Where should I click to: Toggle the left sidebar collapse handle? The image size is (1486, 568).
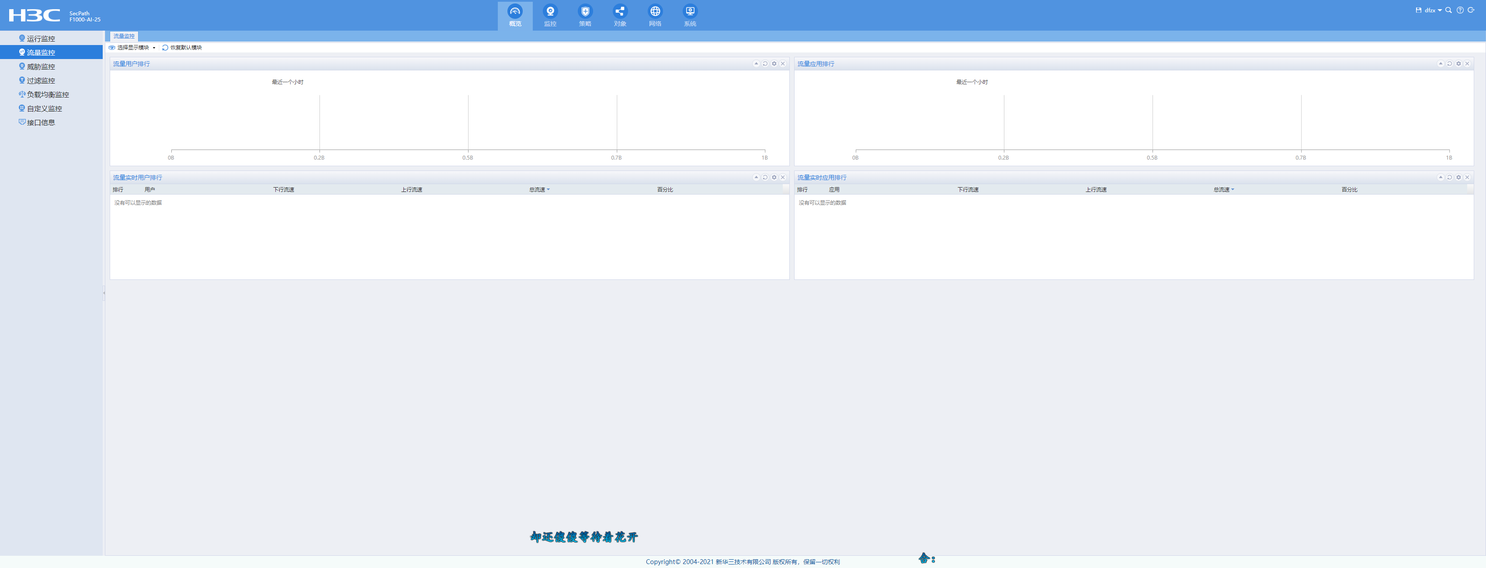104,293
